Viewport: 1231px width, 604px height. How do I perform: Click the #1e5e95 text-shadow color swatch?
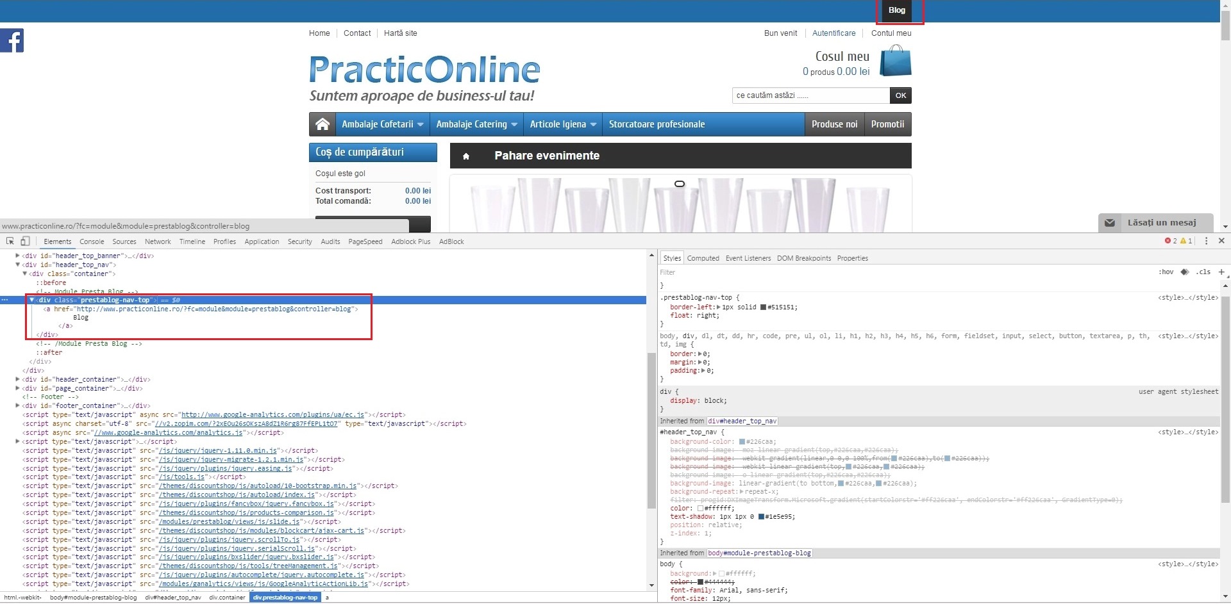pyautogui.click(x=761, y=517)
